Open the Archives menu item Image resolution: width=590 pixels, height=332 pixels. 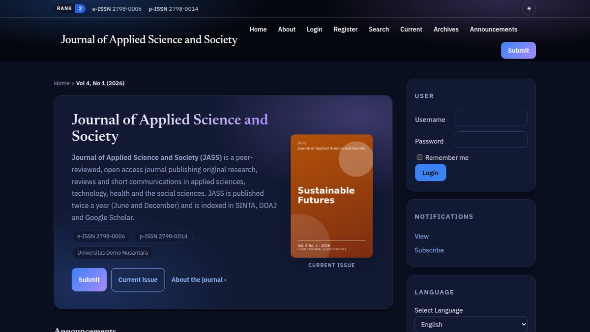[x=446, y=30]
